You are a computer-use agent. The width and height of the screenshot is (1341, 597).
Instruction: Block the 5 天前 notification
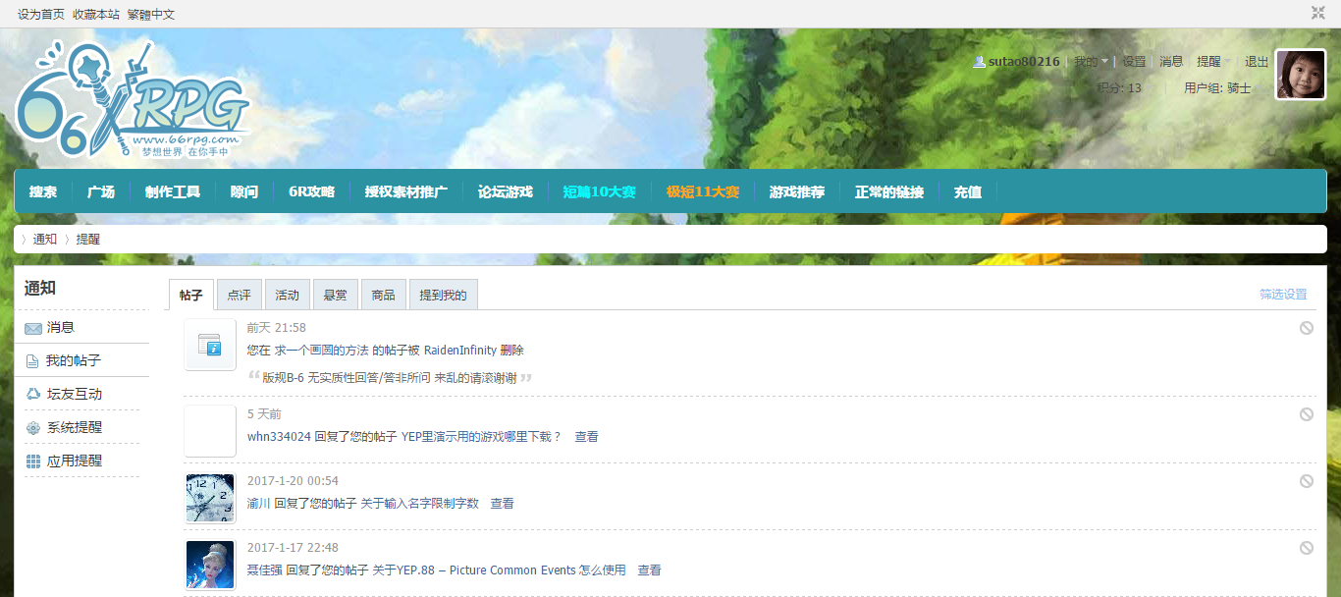tap(1307, 414)
